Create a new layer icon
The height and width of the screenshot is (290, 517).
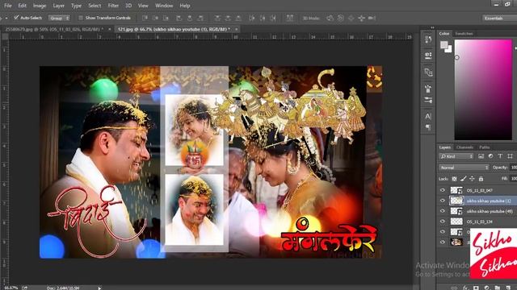(x=508, y=288)
